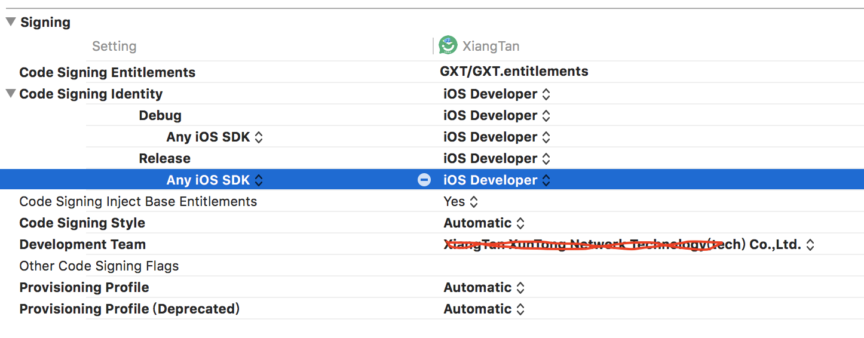Image resolution: width=864 pixels, height=338 pixels.
Task: Collapse the Signing section triangle
Action: tap(11, 22)
